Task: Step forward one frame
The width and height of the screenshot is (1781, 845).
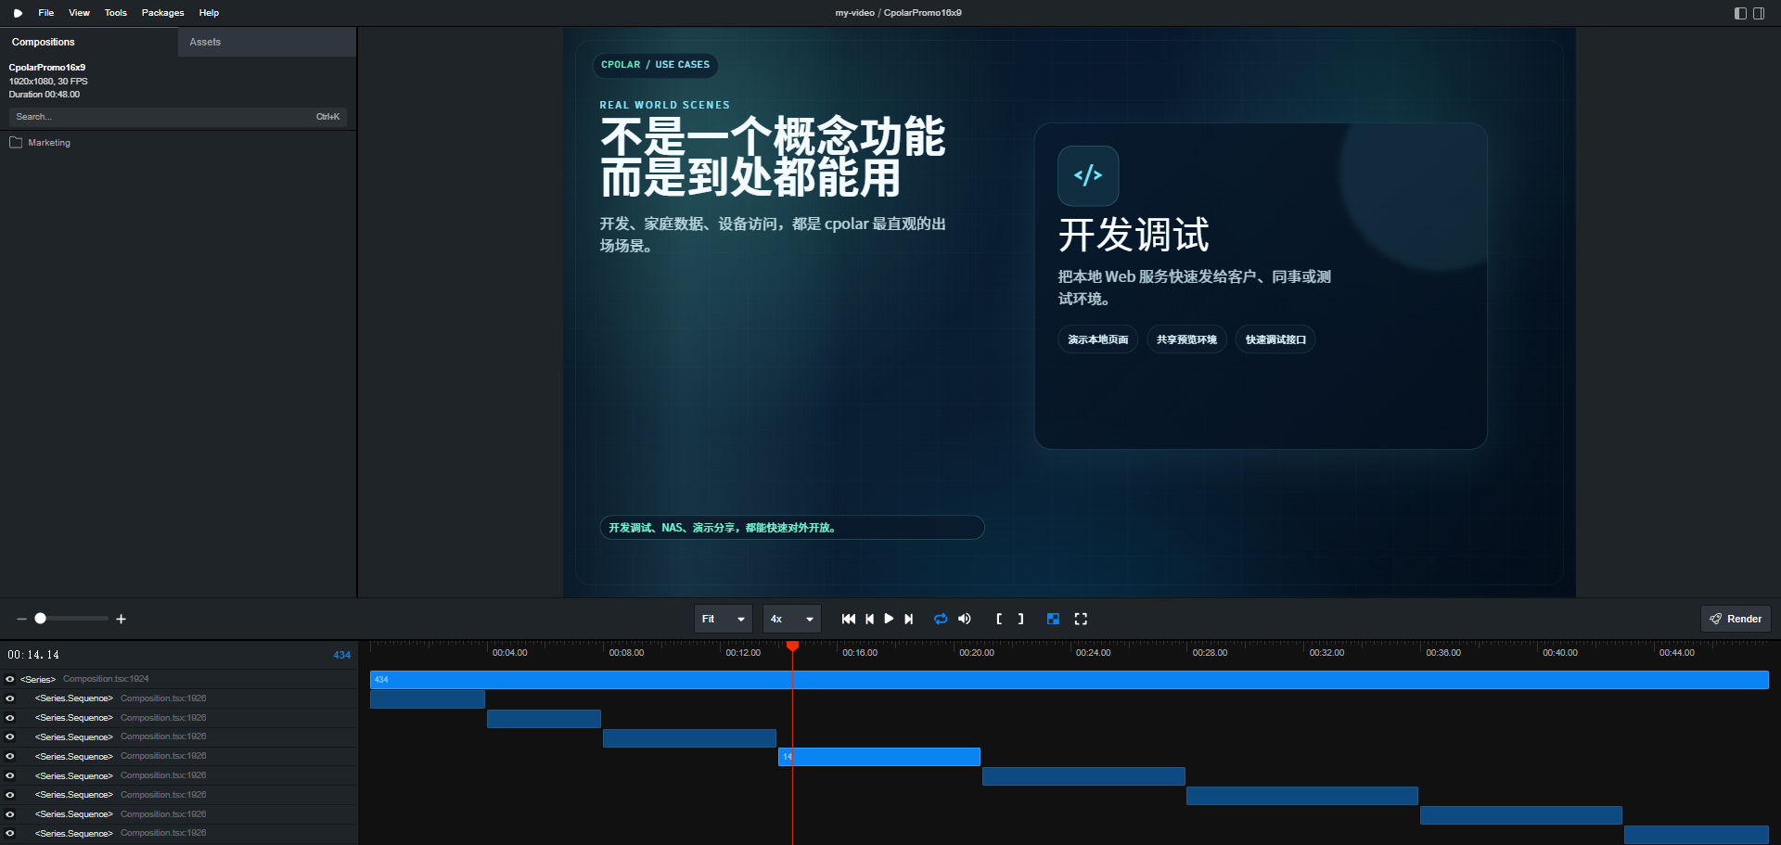Action: 909,619
